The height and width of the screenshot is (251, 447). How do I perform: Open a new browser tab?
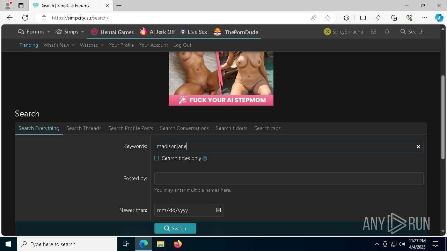click(119, 6)
